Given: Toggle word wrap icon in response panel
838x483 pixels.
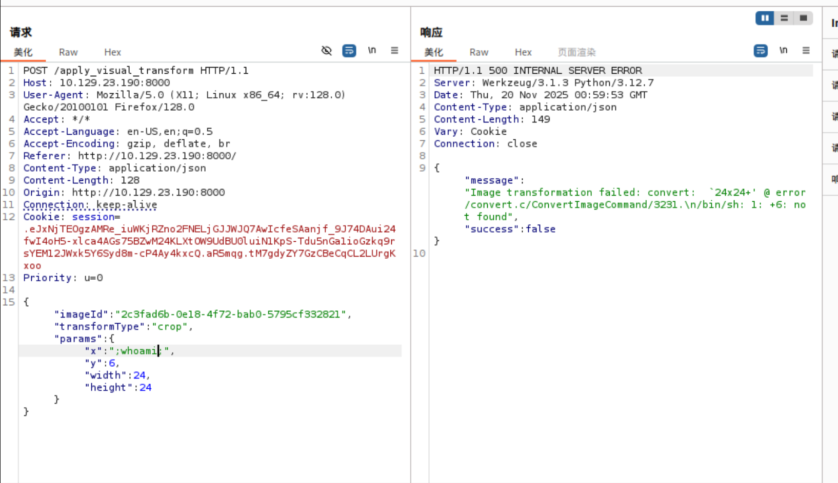Looking at the screenshot, I should 761,51.
